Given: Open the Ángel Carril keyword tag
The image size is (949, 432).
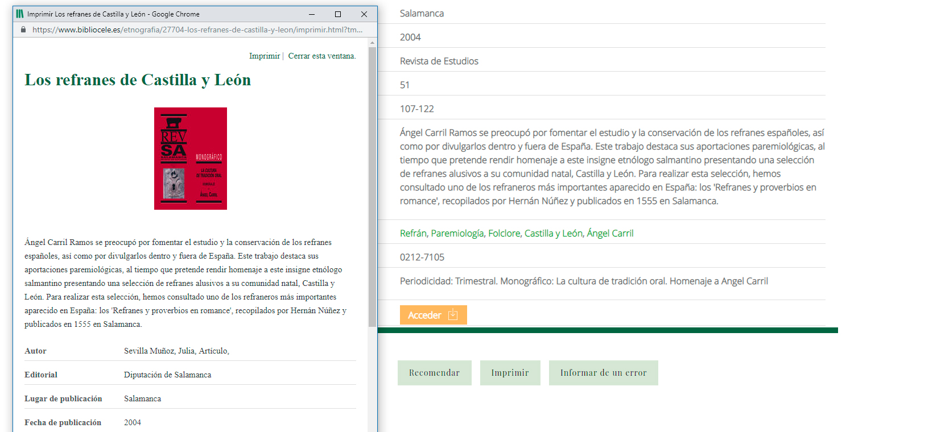Looking at the screenshot, I should (x=610, y=233).
